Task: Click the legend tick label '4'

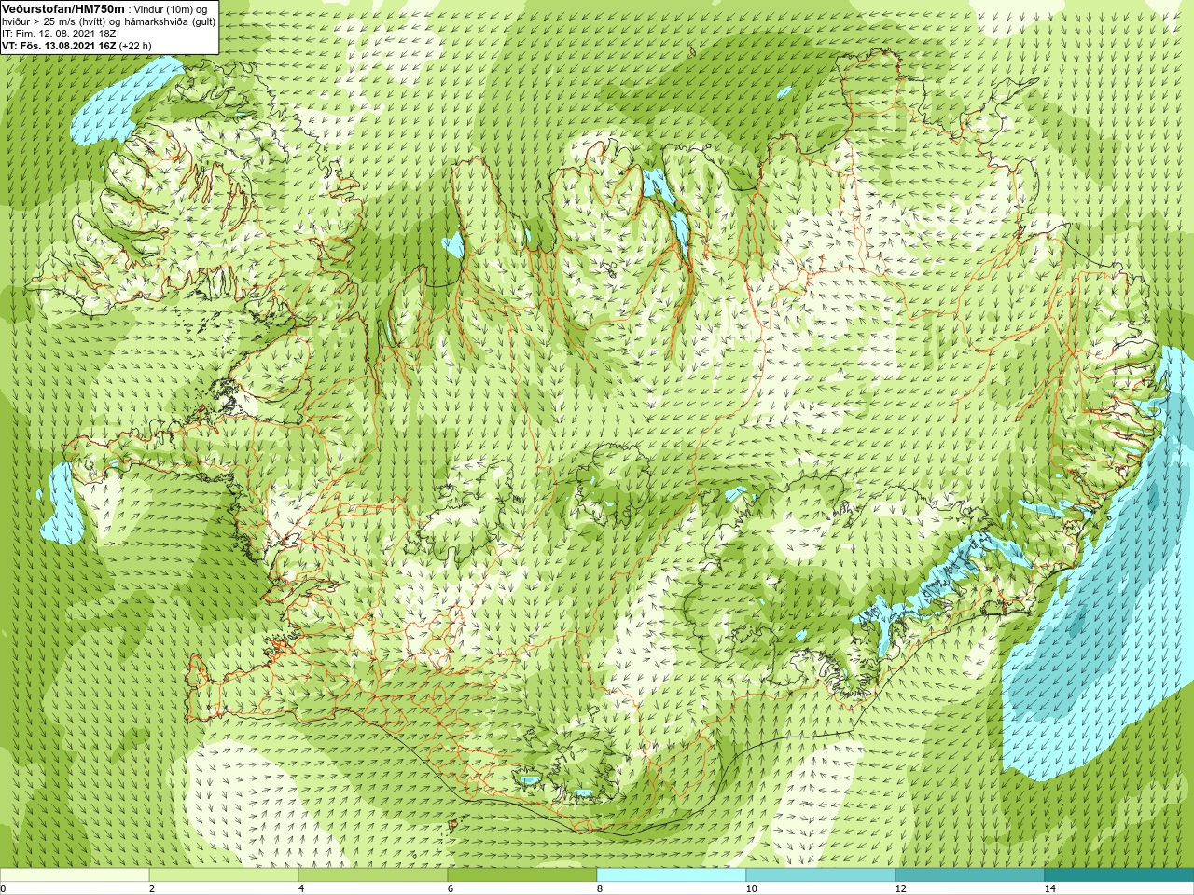Action: (x=301, y=888)
